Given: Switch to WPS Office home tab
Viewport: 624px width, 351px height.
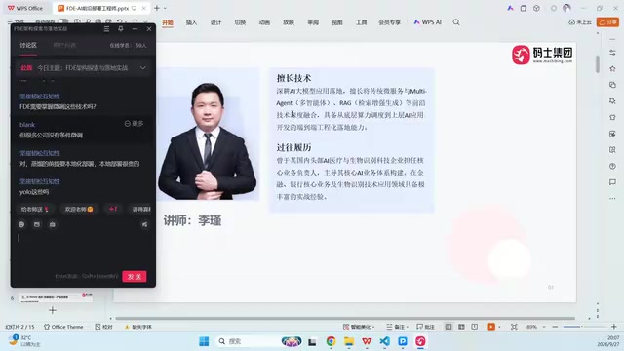Looking at the screenshot, I should (x=25, y=8).
